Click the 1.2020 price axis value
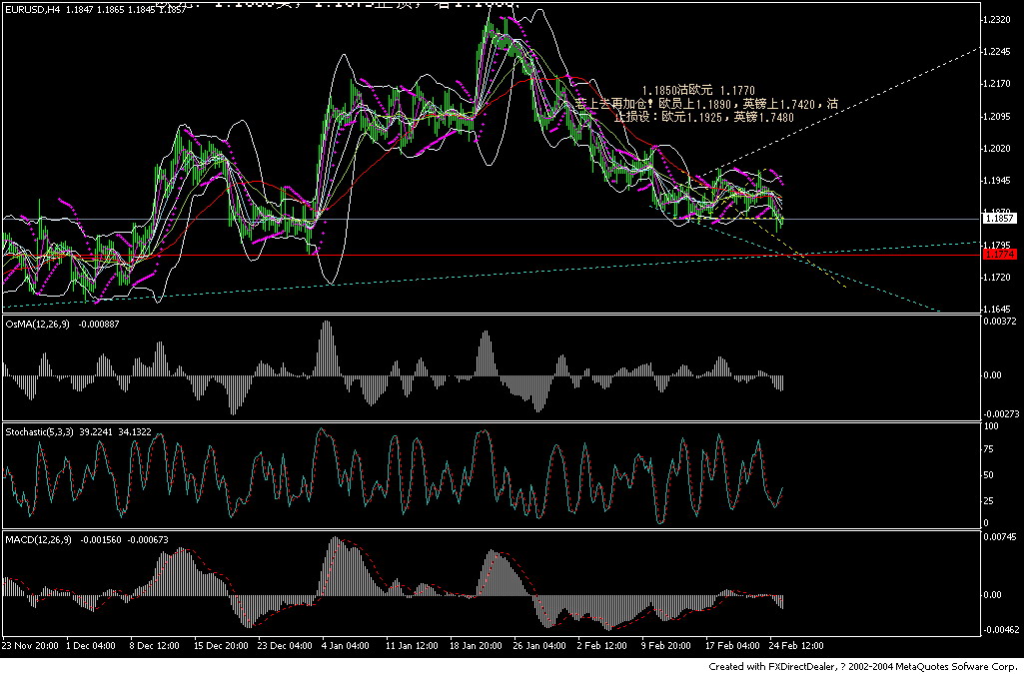This screenshot has width=1024, height=674. tap(999, 149)
